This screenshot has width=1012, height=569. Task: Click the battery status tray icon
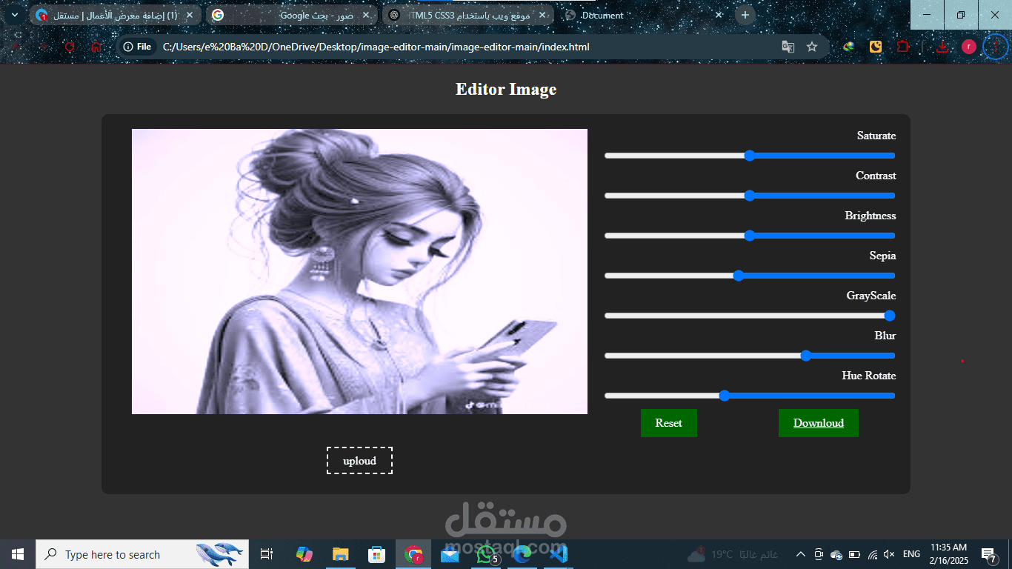[854, 554]
